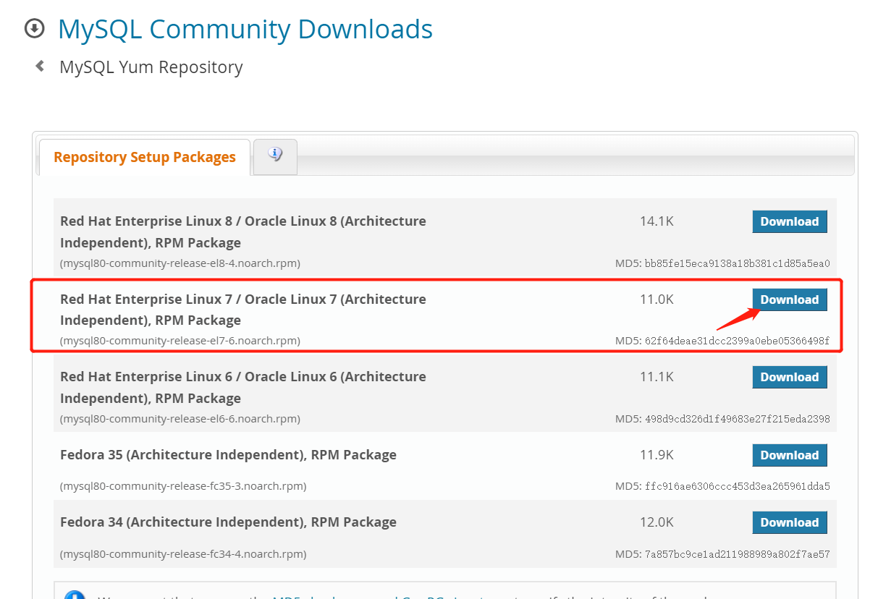The image size is (878, 599).
Task: Click the Red Hat Enterprise Linux 7 package title
Action: click(x=243, y=310)
